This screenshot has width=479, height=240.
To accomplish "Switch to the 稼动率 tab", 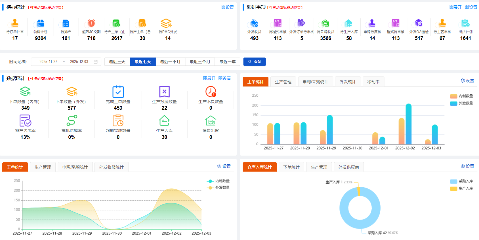I will [373, 82].
